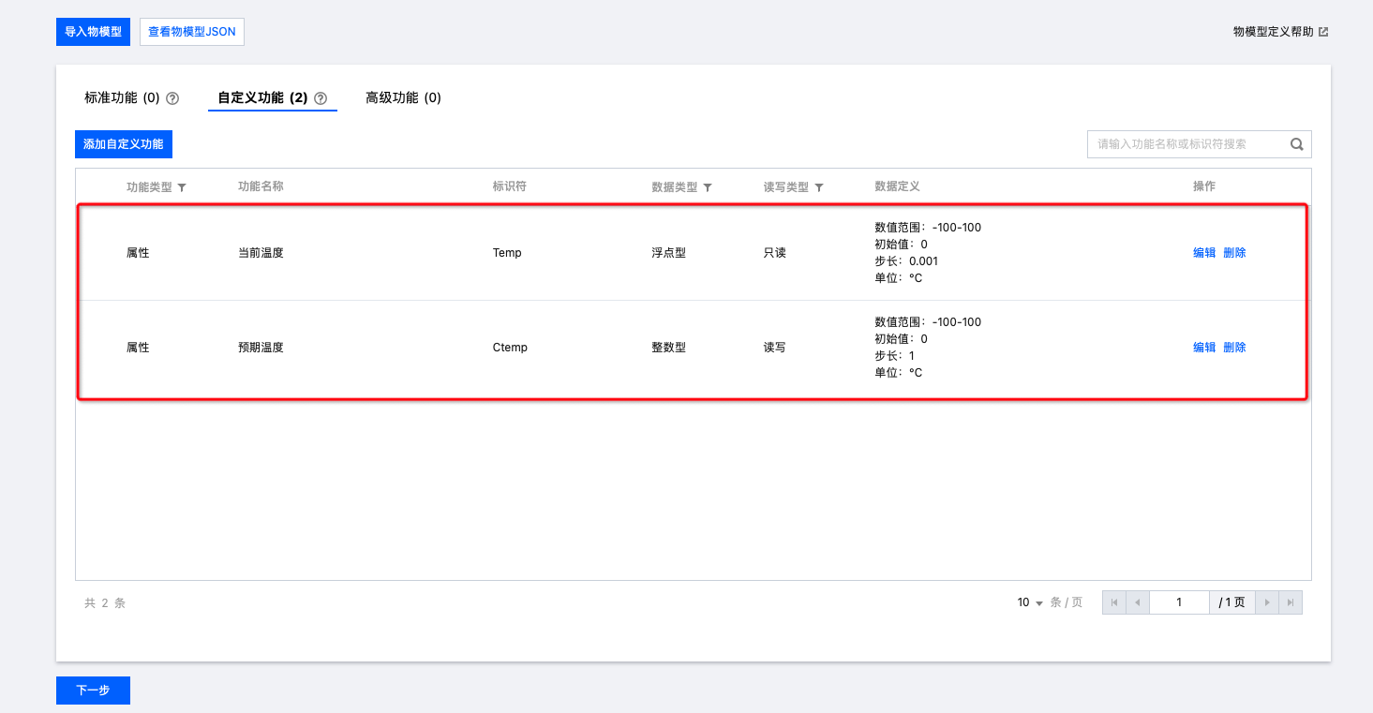Go to the previous page arrow

pyautogui.click(x=1137, y=602)
